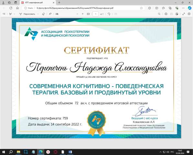Screen dimensions: 193x155
Task: Open PDF viewer settings gear
Action: point(189,14)
